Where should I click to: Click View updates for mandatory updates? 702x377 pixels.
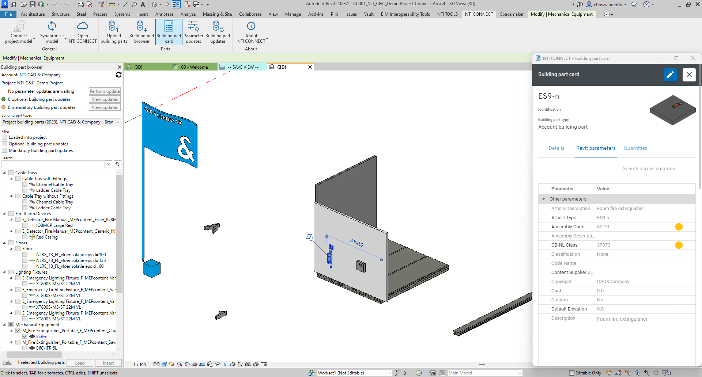coord(105,107)
